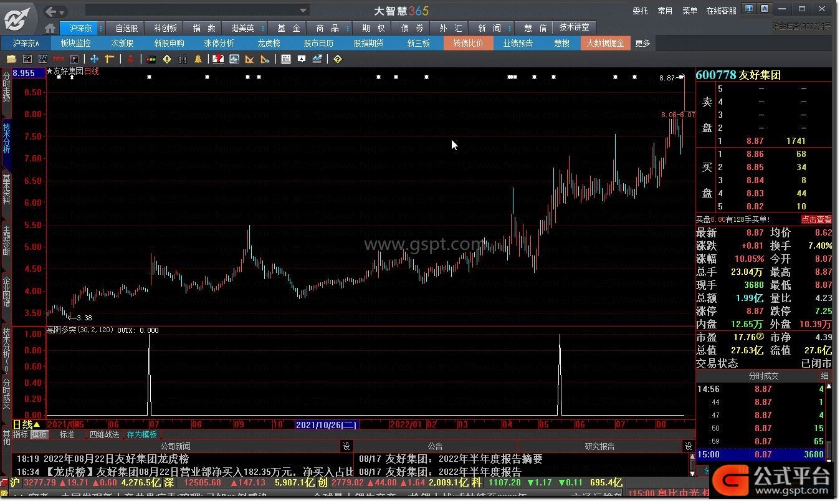
Task: Open the 转债比价 tab
Action: click(x=468, y=43)
